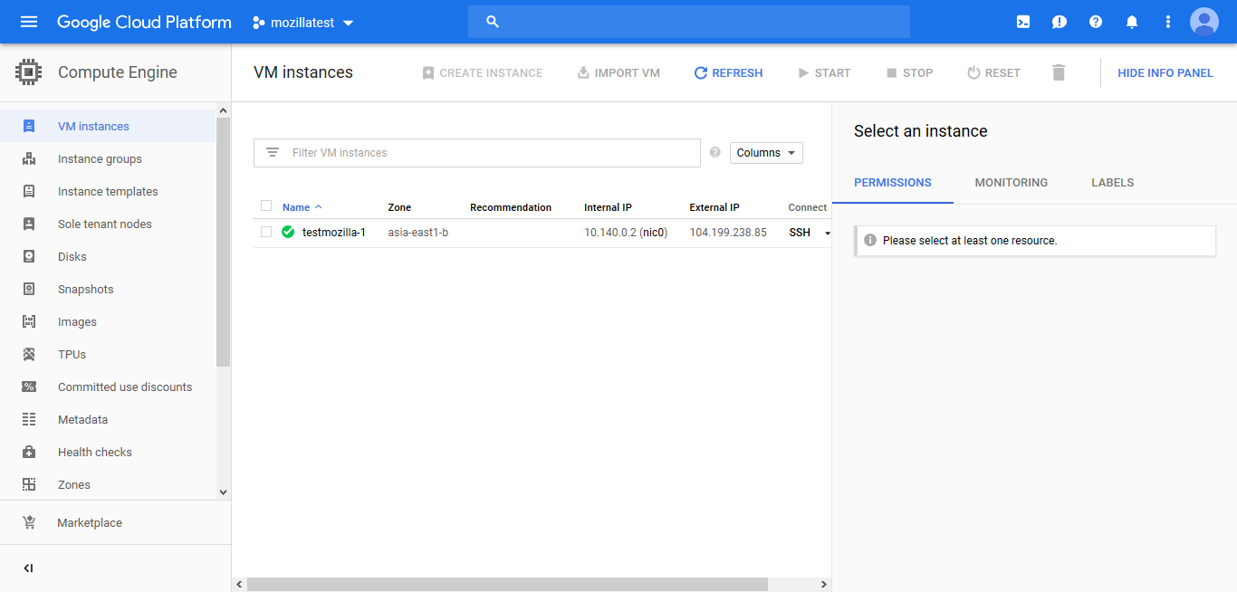
Task: Check the testmozilla-1 instance checkbox
Action: [x=265, y=232]
